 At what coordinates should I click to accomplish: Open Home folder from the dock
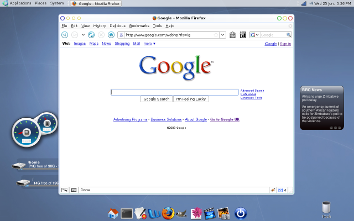(113, 213)
